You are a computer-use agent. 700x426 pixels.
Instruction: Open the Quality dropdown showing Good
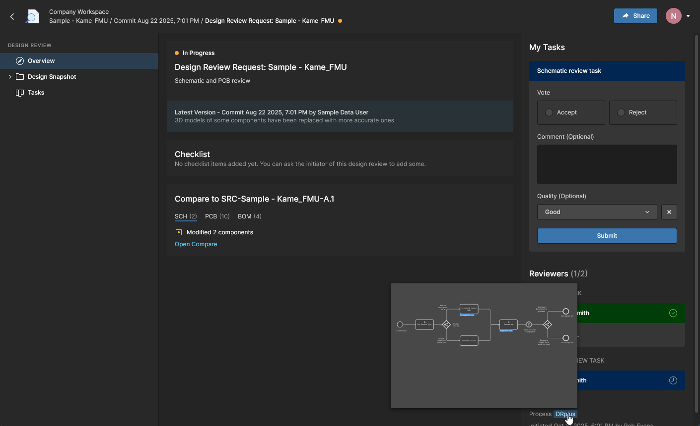[x=597, y=212]
